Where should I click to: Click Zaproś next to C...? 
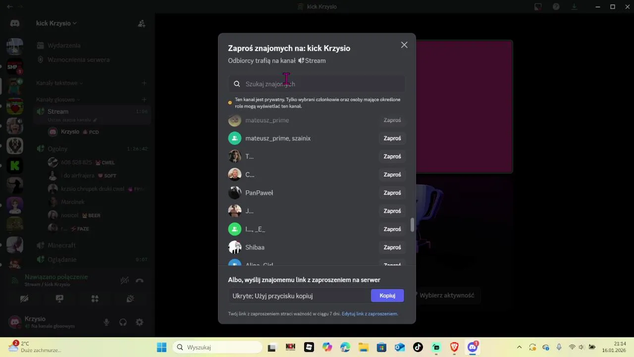pyautogui.click(x=392, y=175)
